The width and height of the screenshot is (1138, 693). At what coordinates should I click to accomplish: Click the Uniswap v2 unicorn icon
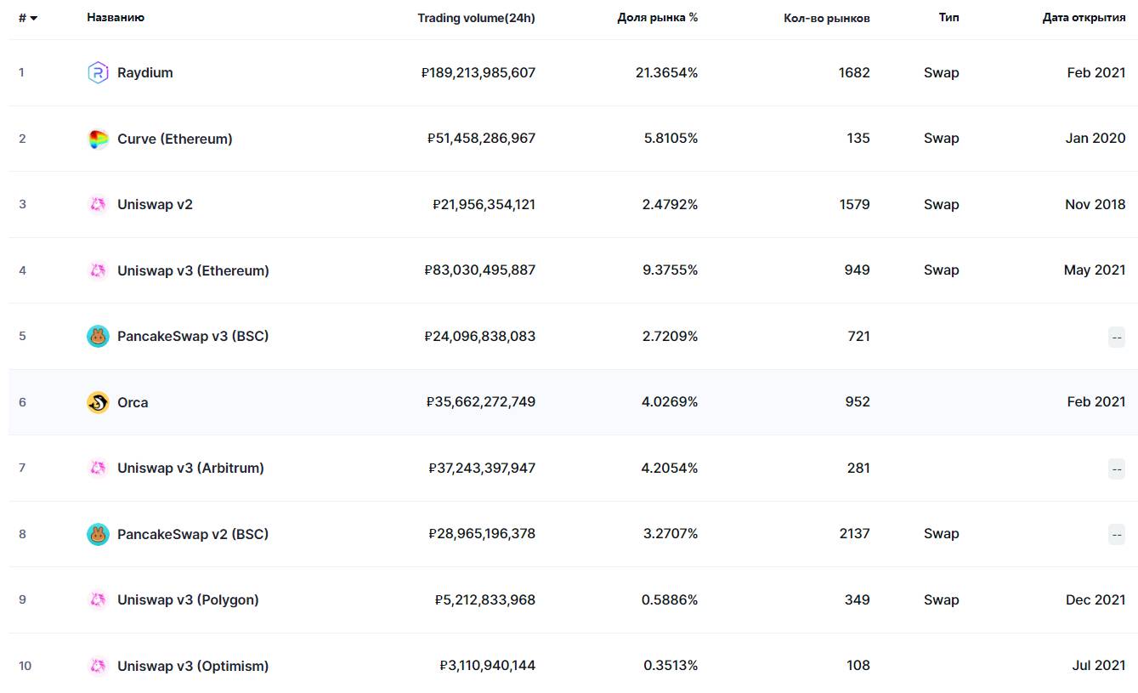[98, 205]
